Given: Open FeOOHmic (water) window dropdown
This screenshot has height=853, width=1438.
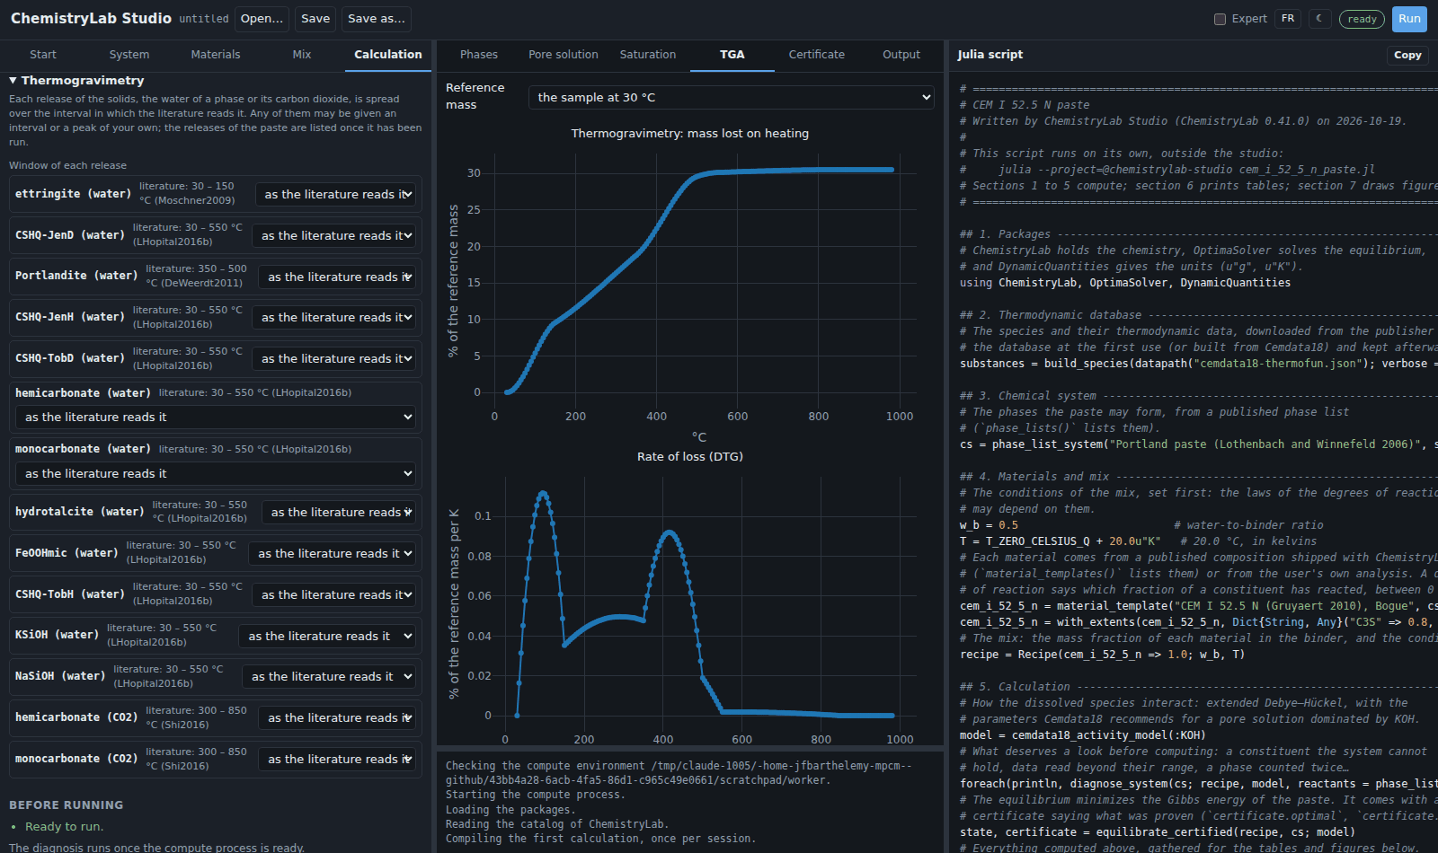Looking at the screenshot, I should point(333,553).
